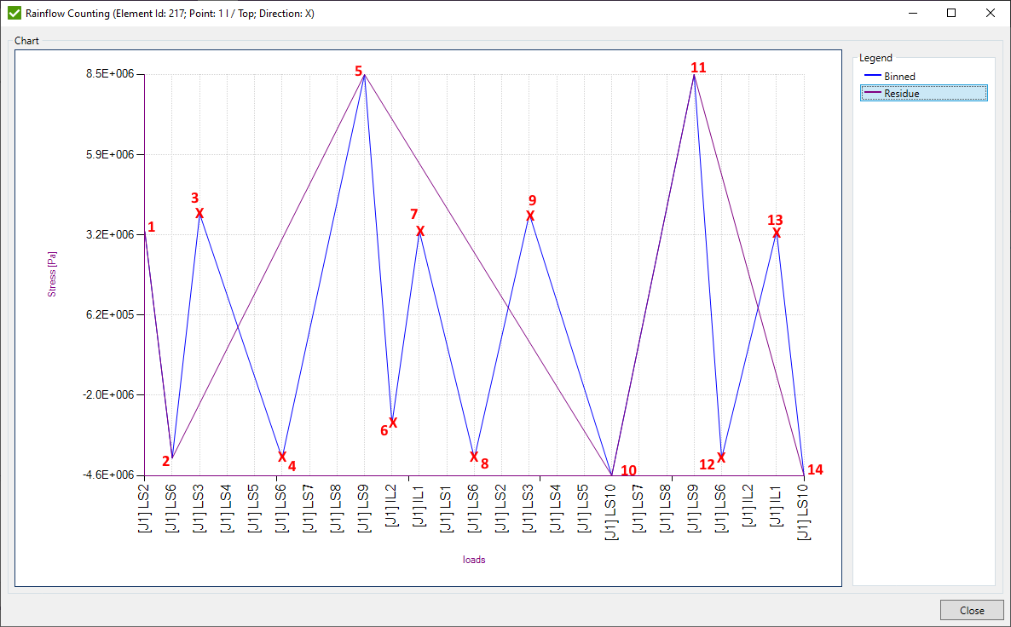1011x627 pixels.
Task: Click the chart peak labeled 11
Action: coord(694,76)
